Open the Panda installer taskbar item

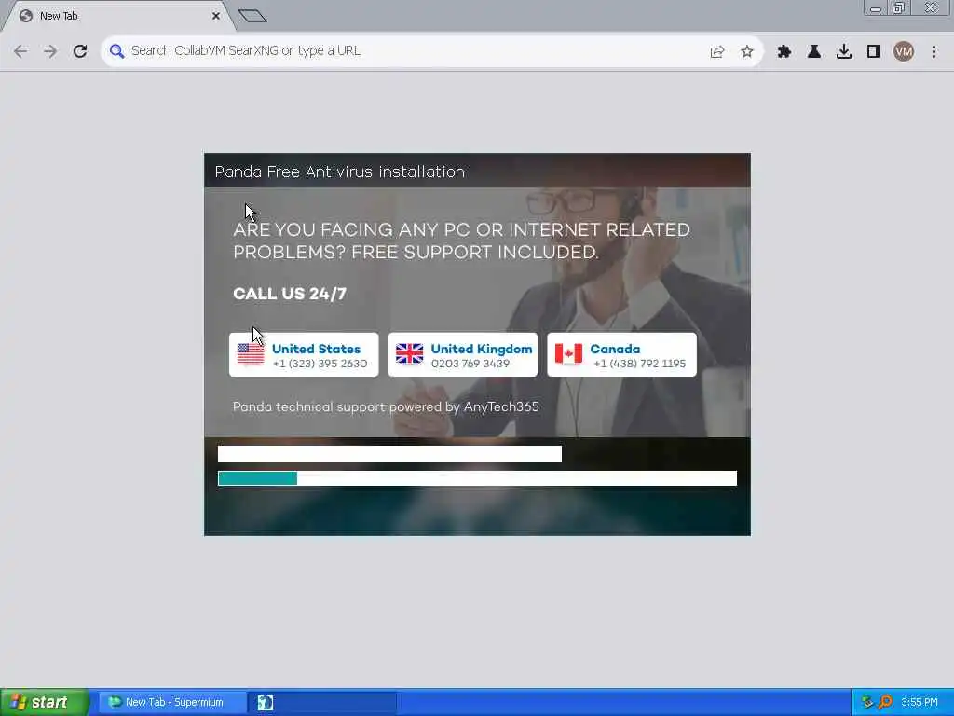click(322, 702)
